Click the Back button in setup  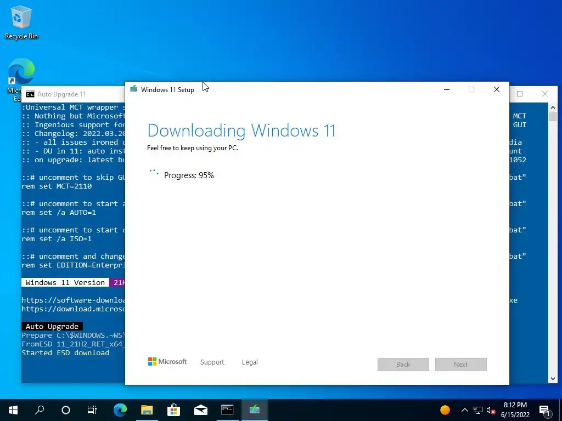(403, 365)
